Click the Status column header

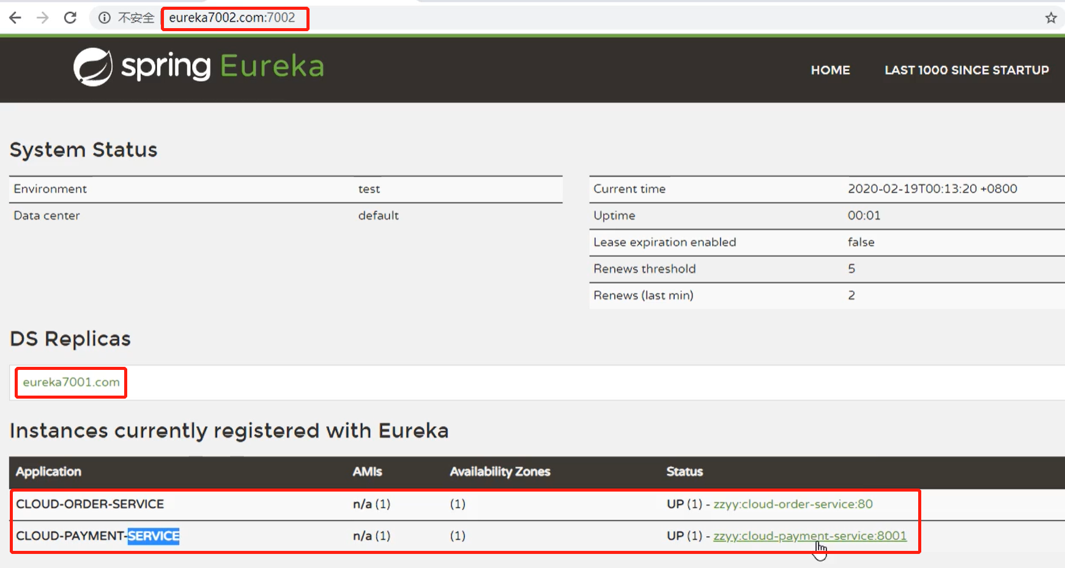pyautogui.click(x=685, y=471)
